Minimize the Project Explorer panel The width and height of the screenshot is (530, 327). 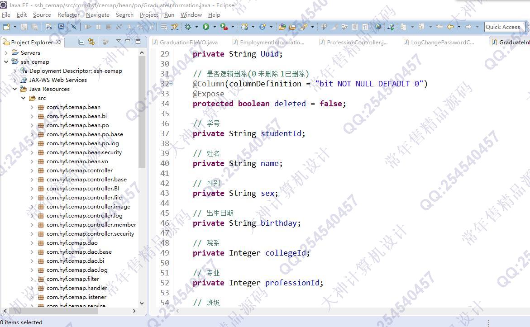[x=128, y=41]
